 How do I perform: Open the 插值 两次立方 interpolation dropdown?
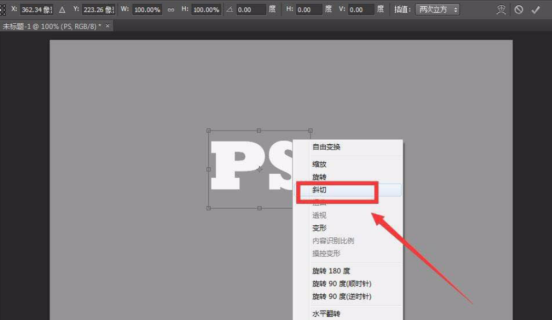tap(438, 9)
